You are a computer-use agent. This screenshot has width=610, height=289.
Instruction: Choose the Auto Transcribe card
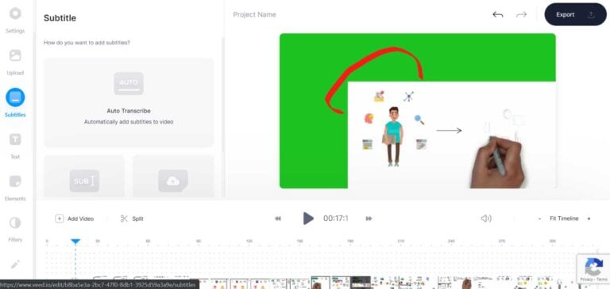coord(129,103)
